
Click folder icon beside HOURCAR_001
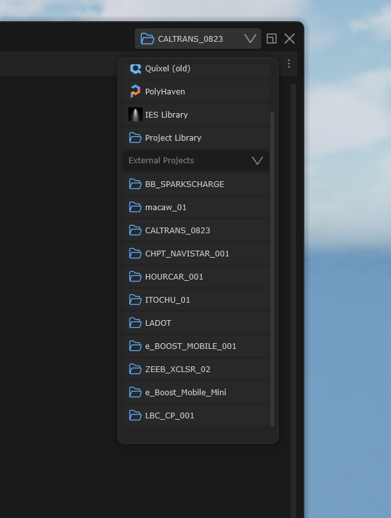pos(135,276)
